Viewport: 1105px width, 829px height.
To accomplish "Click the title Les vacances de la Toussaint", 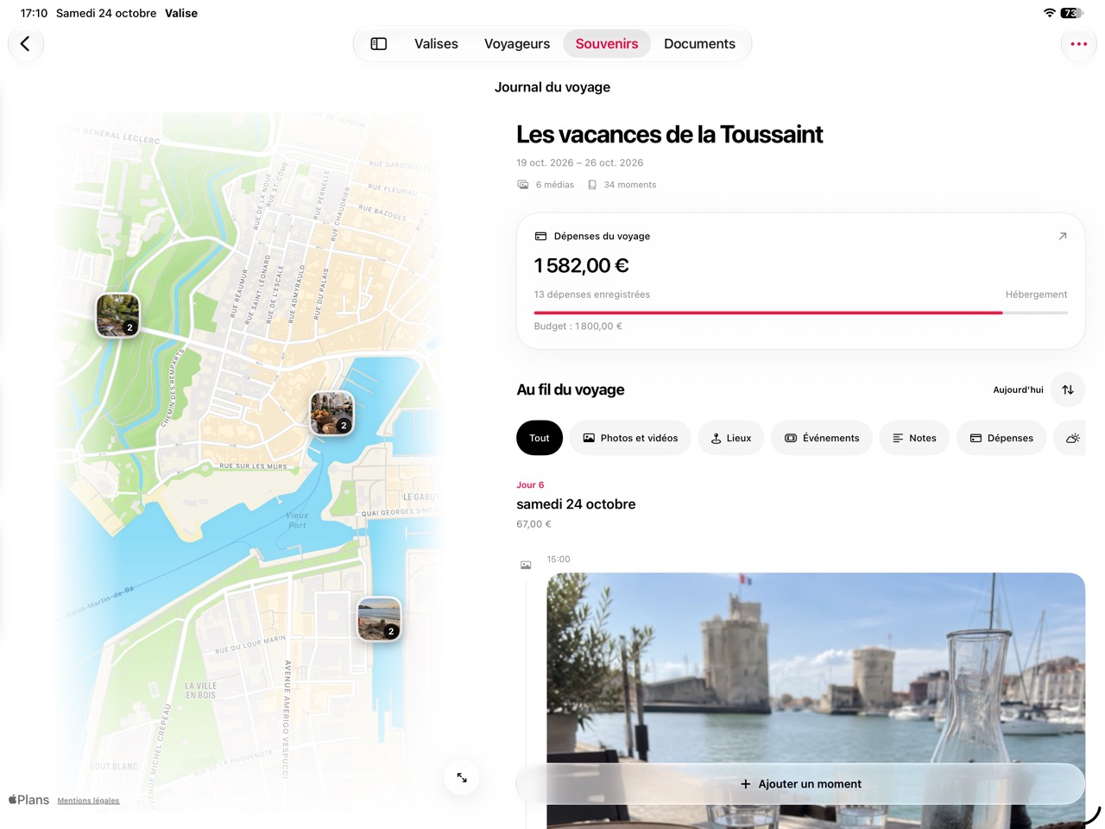I will click(669, 135).
